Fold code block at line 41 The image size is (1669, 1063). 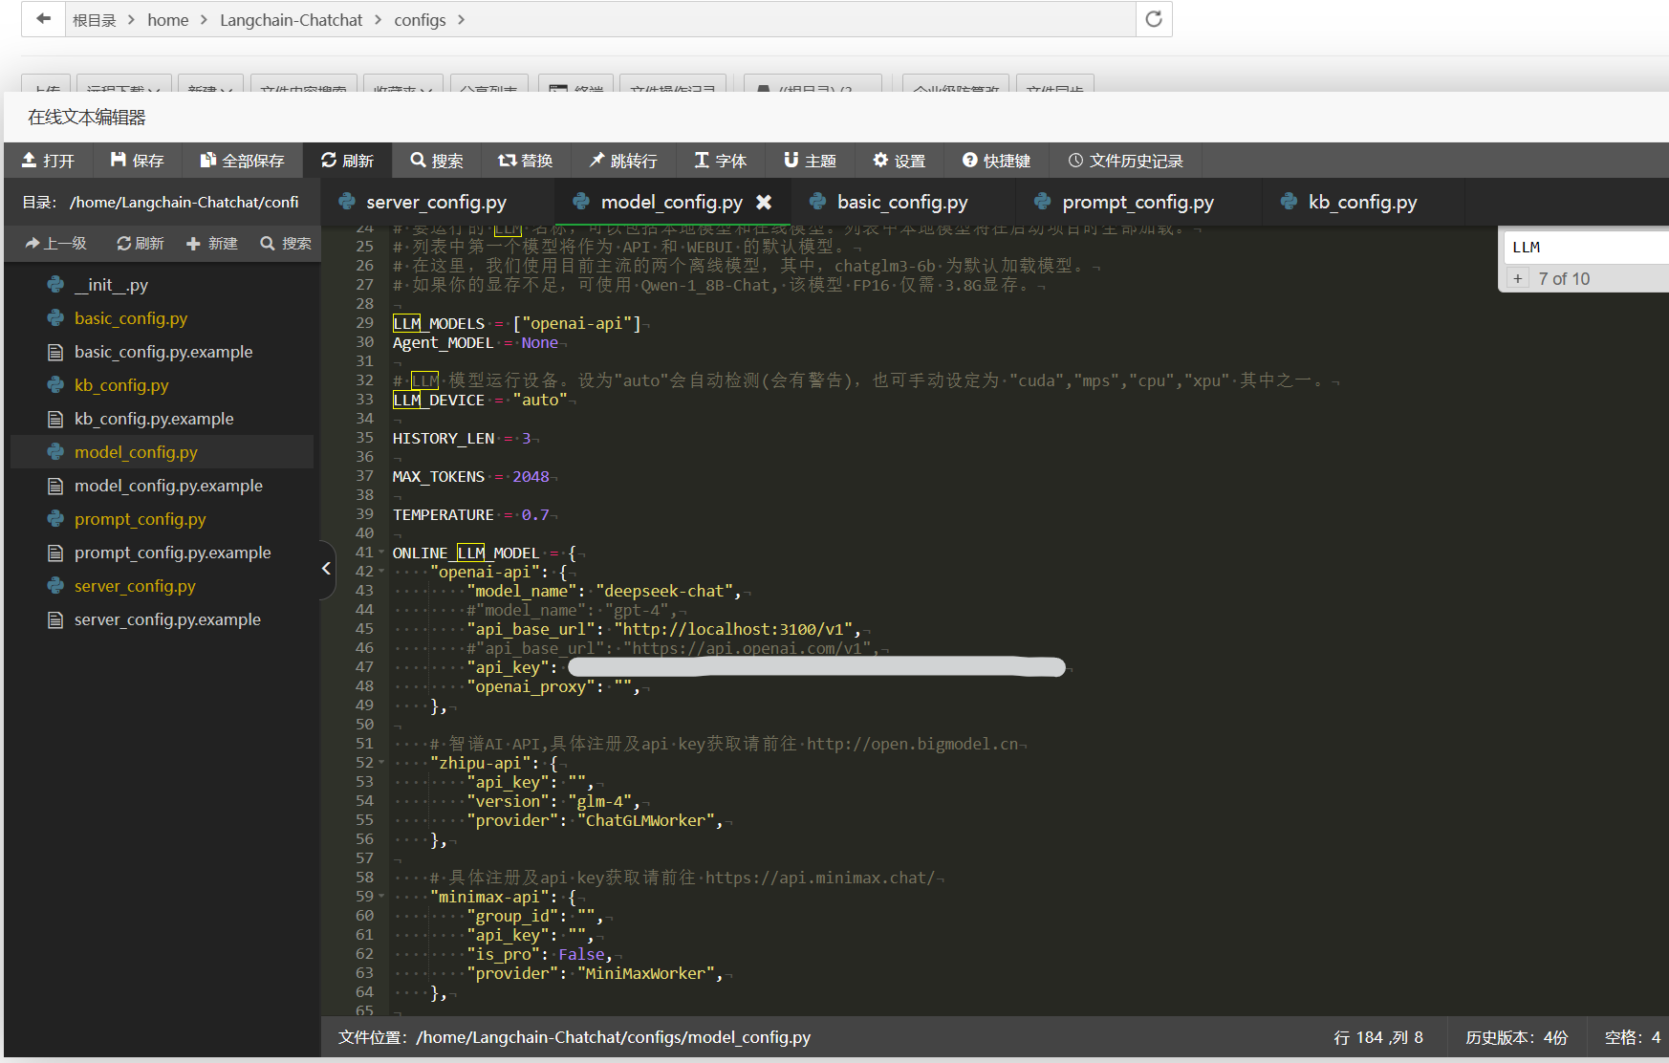(x=381, y=553)
